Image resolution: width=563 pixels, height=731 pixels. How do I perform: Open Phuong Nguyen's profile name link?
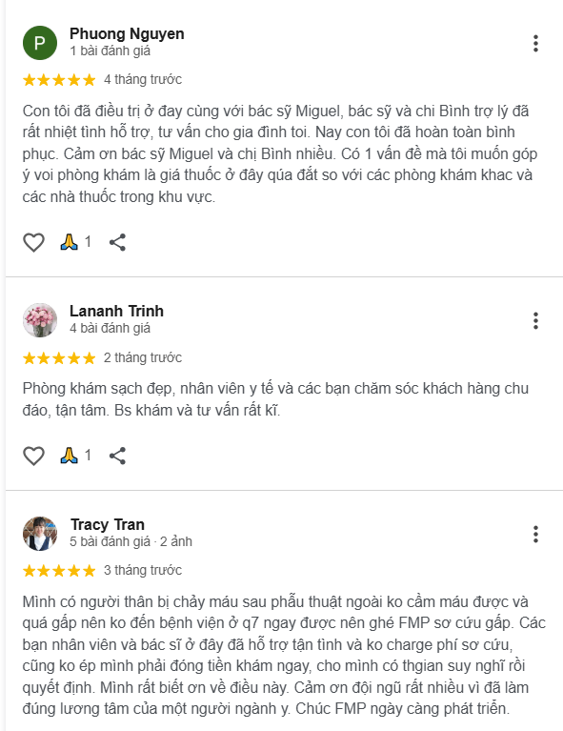[x=127, y=34]
